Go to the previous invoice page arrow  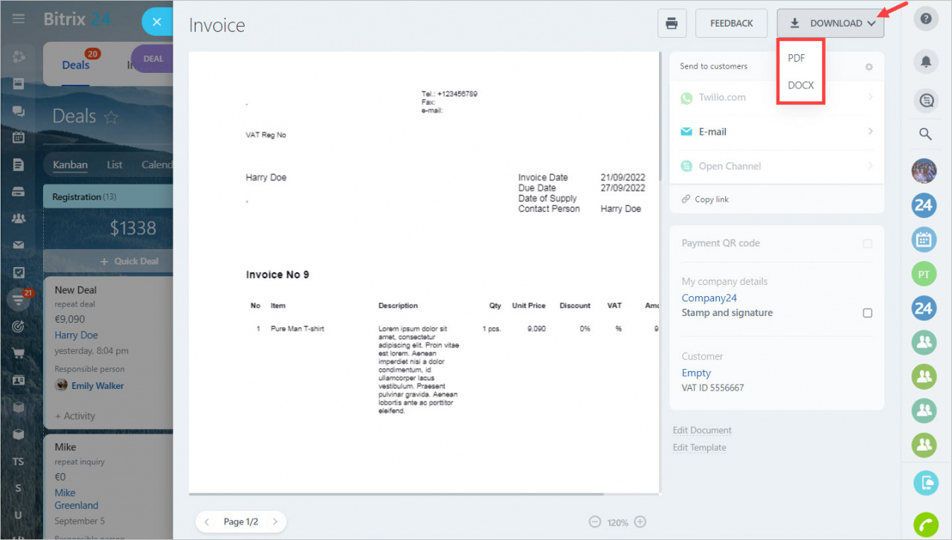tap(207, 522)
